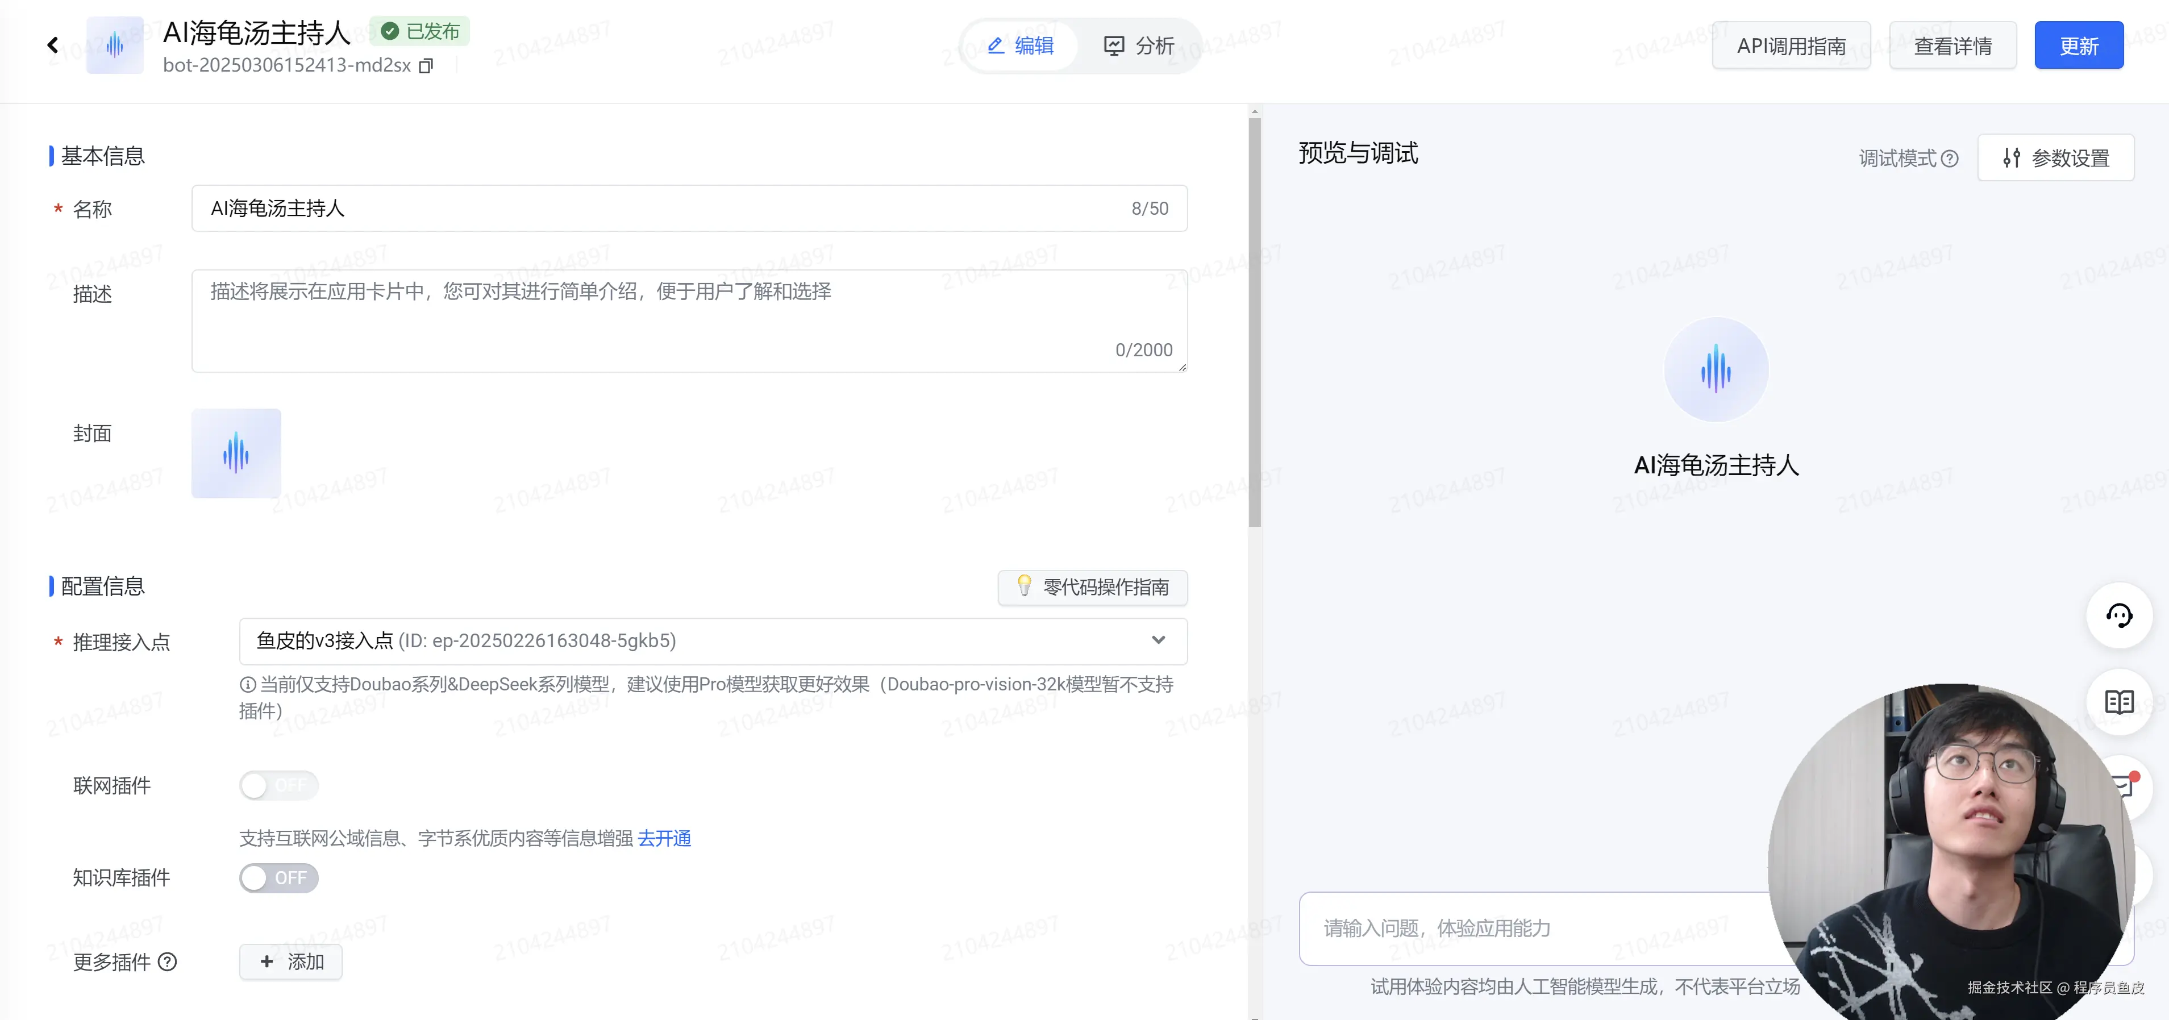Click the 去开通 link for internet plugin
The height and width of the screenshot is (1020, 2169).
click(664, 838)
